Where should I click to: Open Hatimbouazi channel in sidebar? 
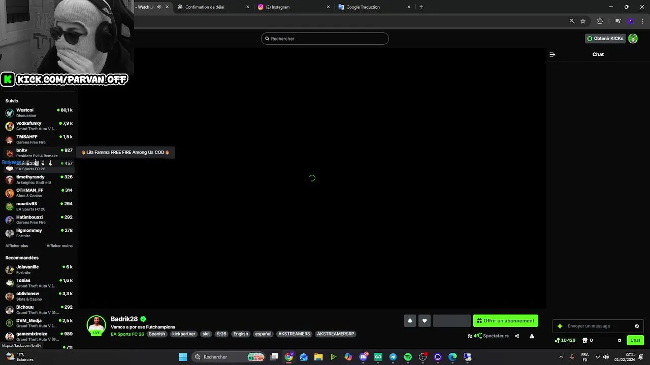point(39,220)
